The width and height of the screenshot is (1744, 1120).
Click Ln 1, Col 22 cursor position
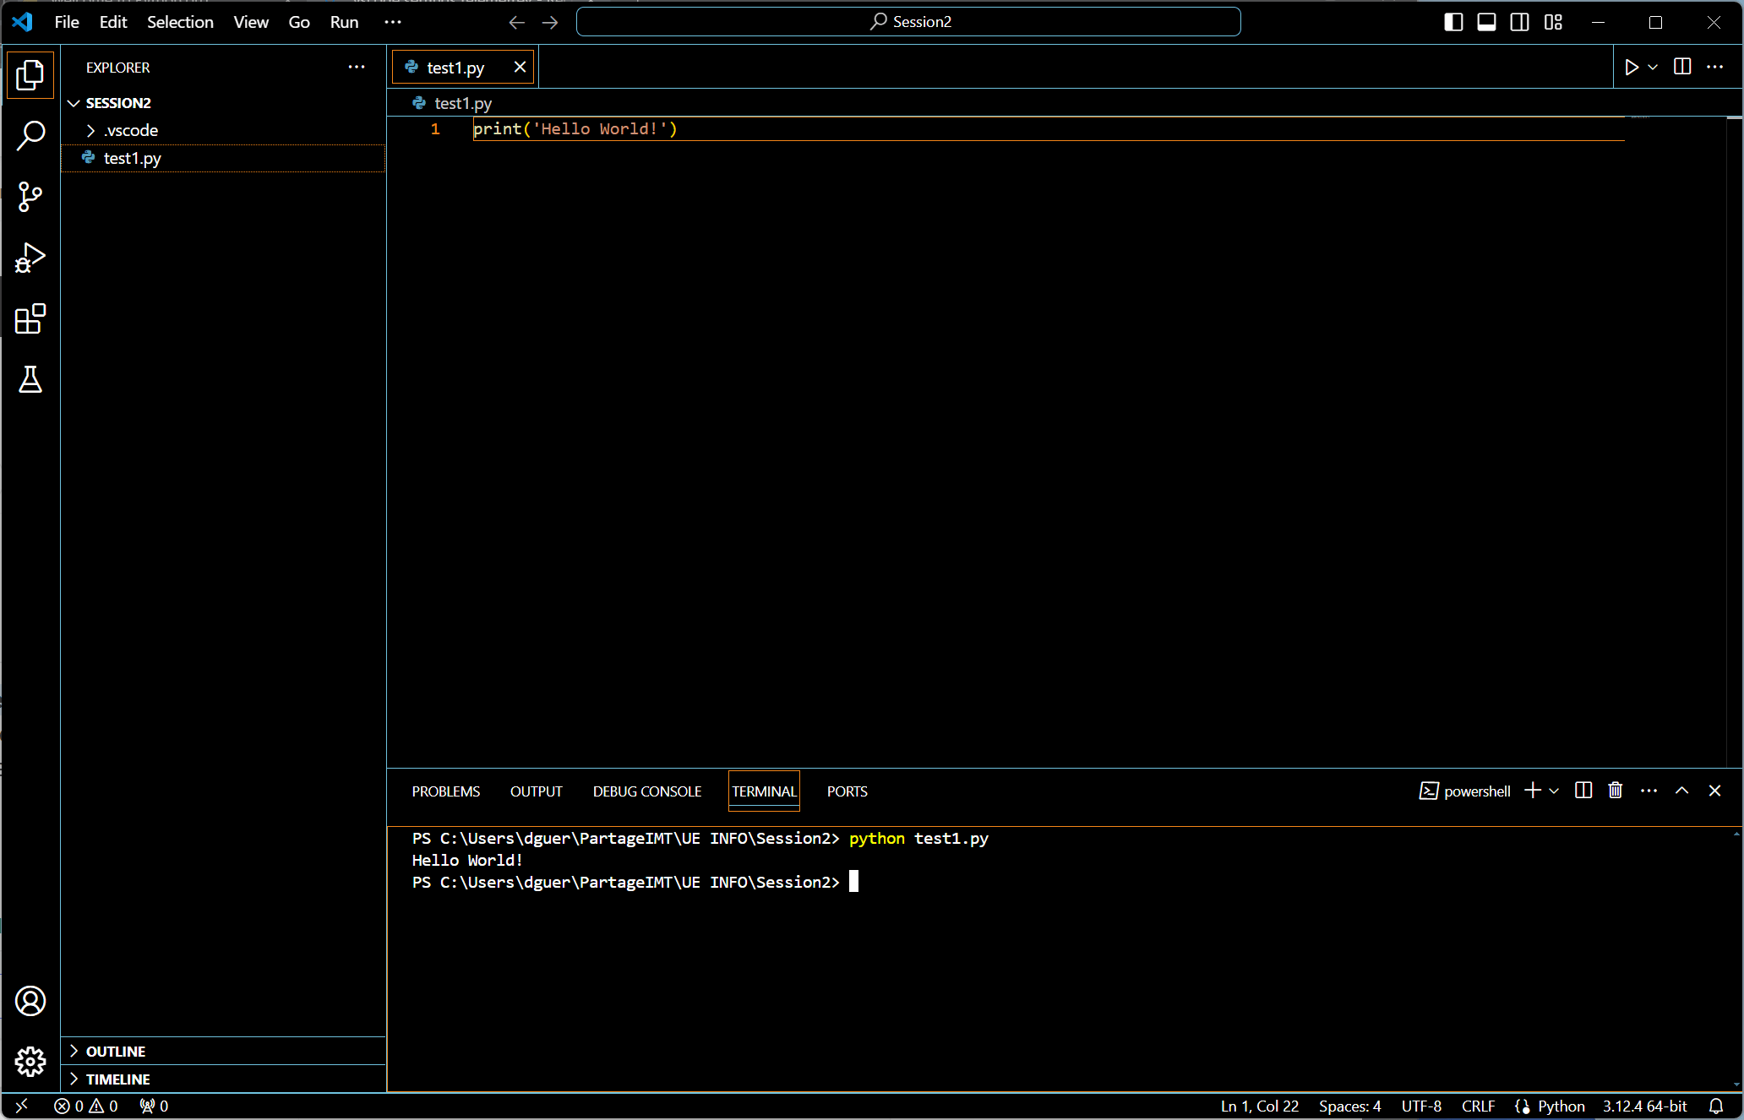(x=1259, y=1106)
